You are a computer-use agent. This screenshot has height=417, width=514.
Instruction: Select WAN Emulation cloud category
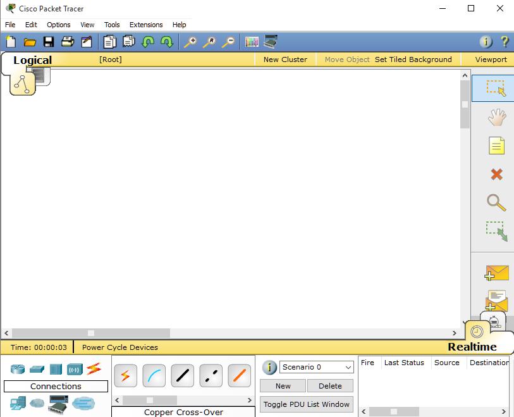pyautogui.click(x=37, y=402)
